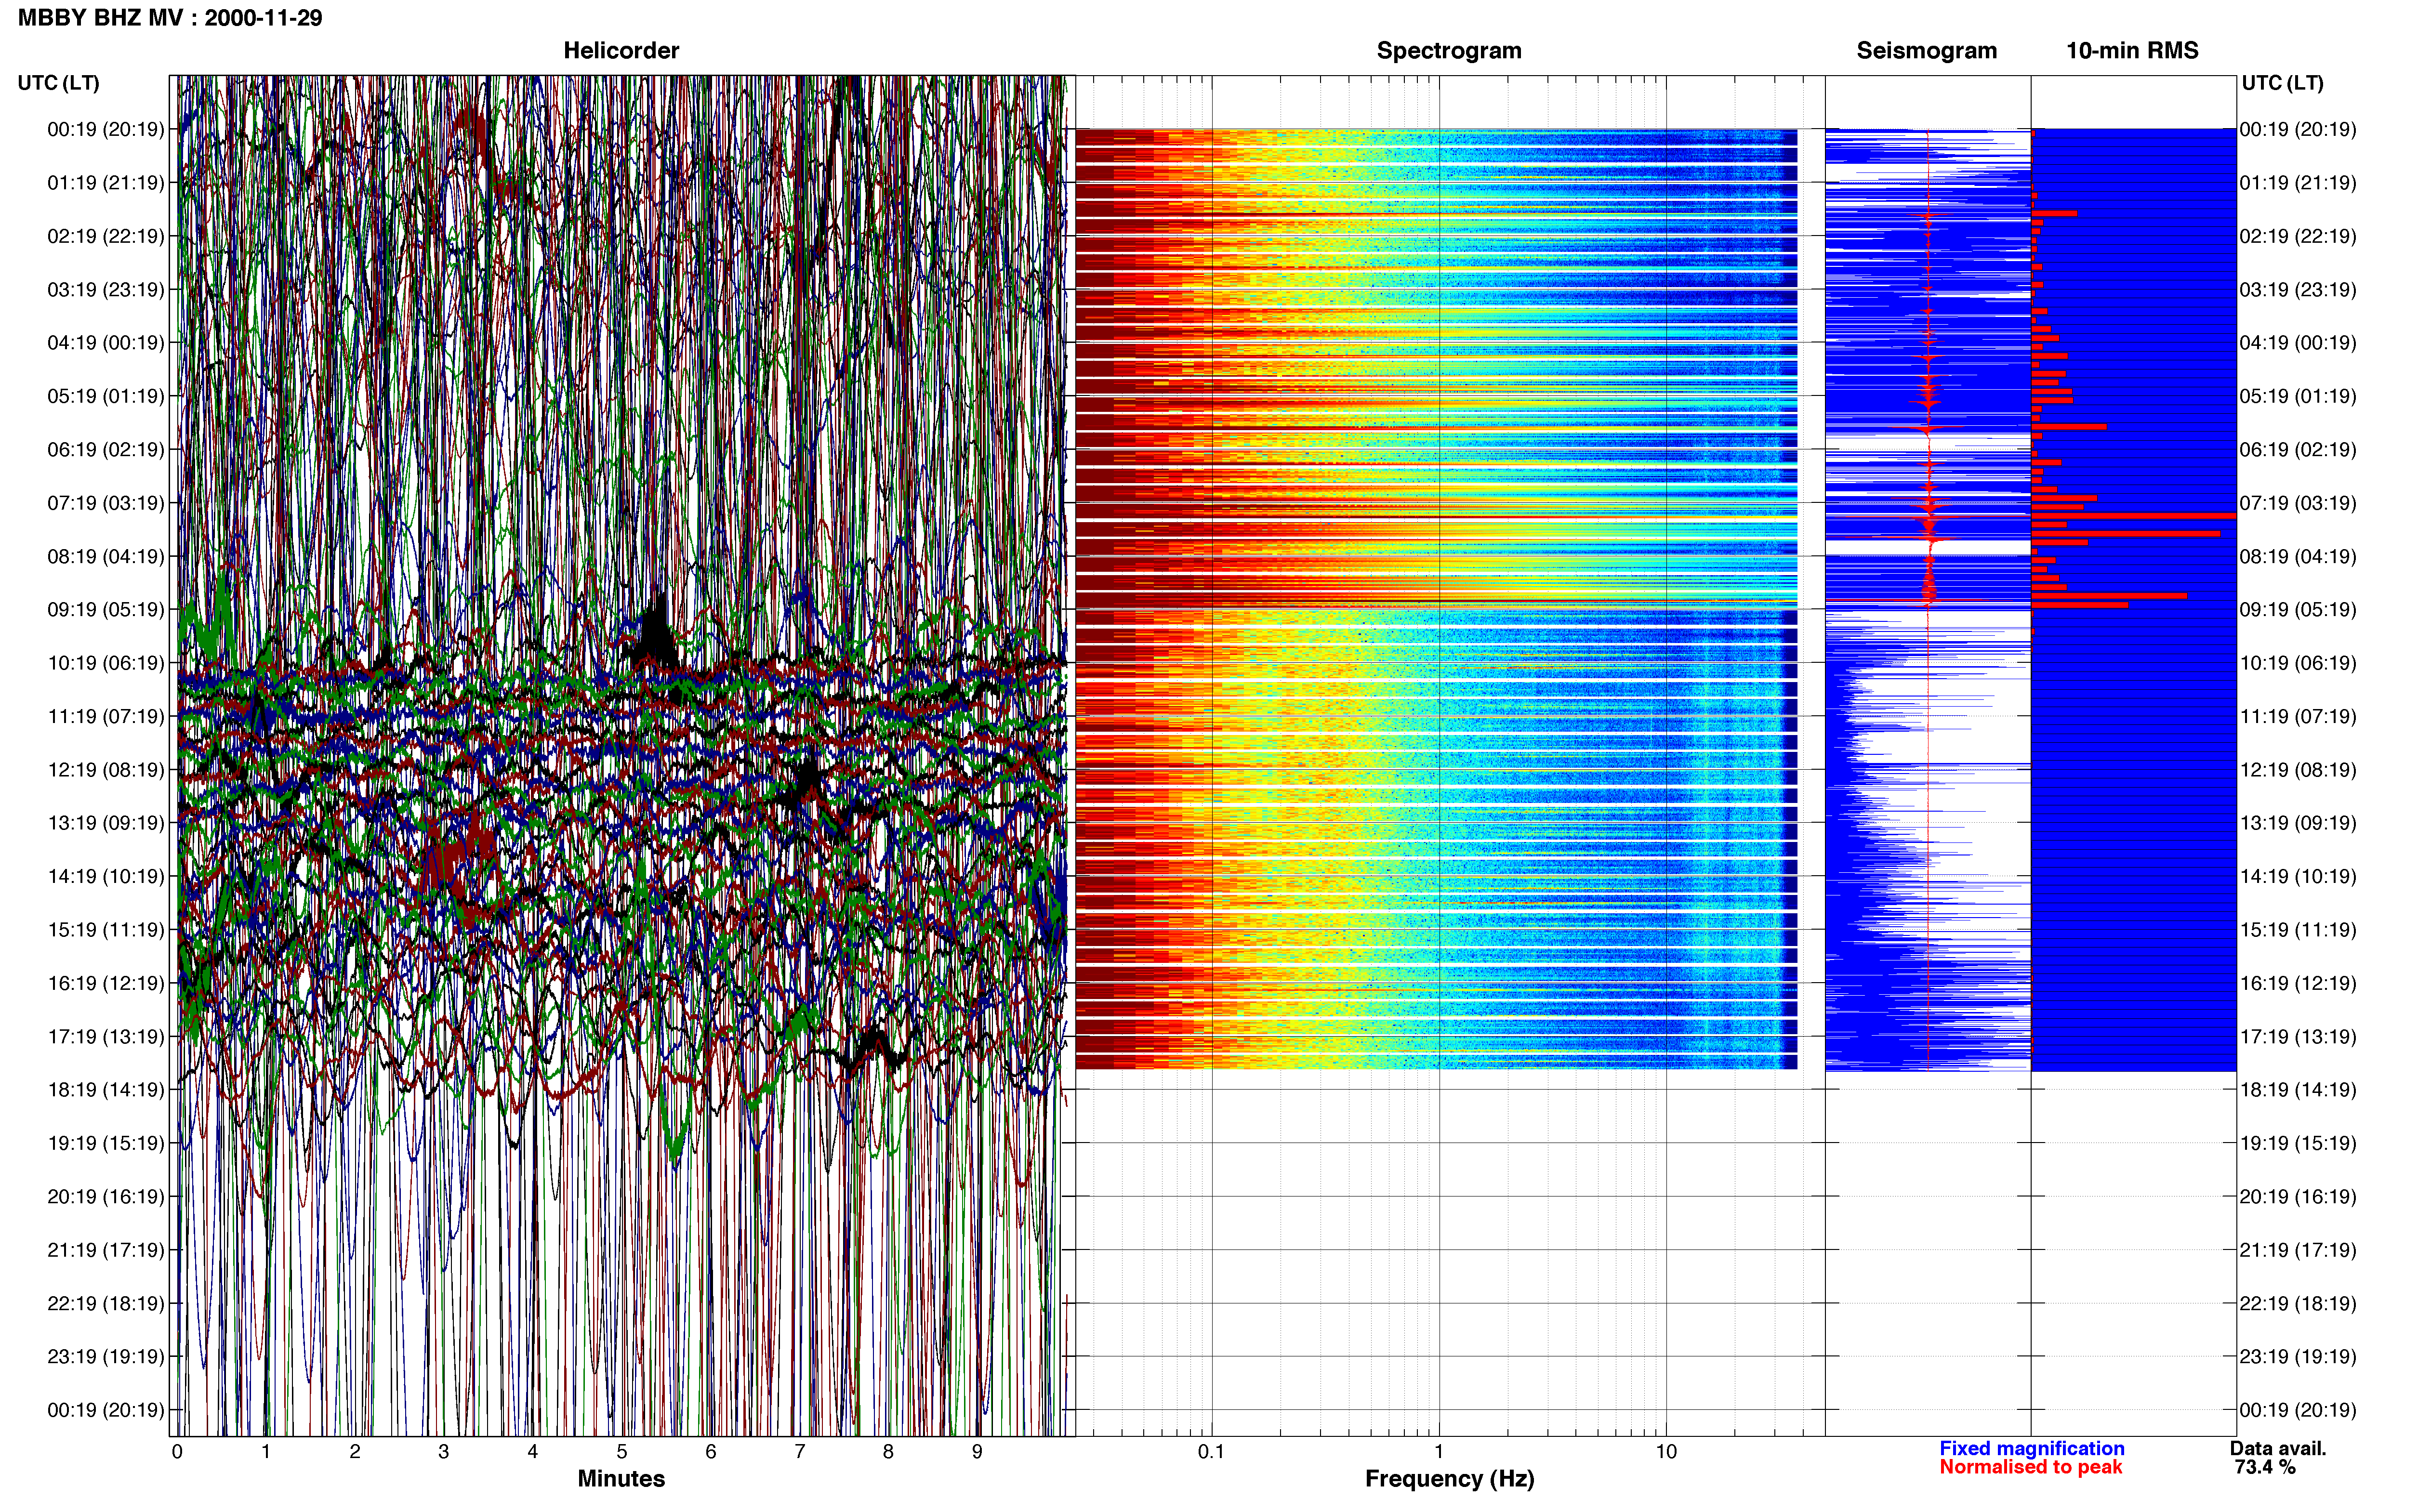Image resolution: width=2418 pixels, height=1512 pixels.
Task: Click minute tick '5' under the helicorder
Action: point(621,1452)
